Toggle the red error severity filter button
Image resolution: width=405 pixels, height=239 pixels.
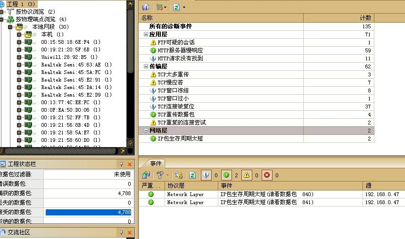[x=267, y=175]
